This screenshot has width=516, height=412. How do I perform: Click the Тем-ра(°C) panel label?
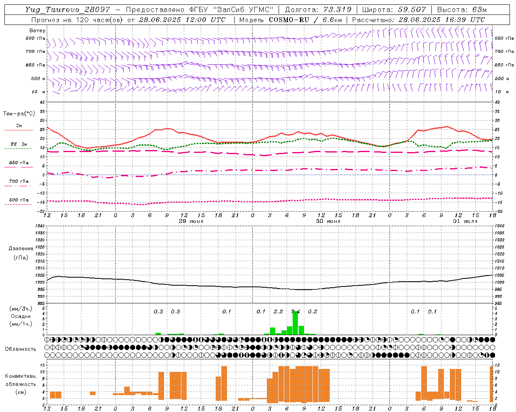point(19,114)
